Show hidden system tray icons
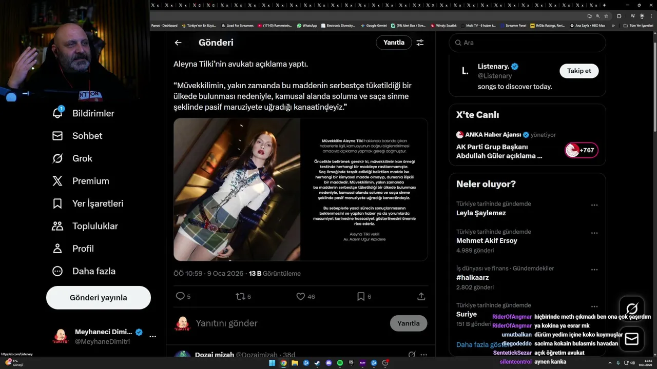 (x=610, y=363)
